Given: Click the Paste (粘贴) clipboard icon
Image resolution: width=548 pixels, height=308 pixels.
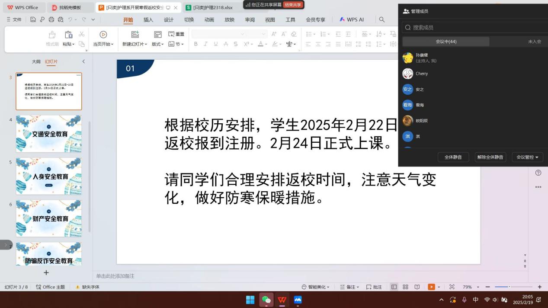Looking at the screenshot, I should coord(68,35).
